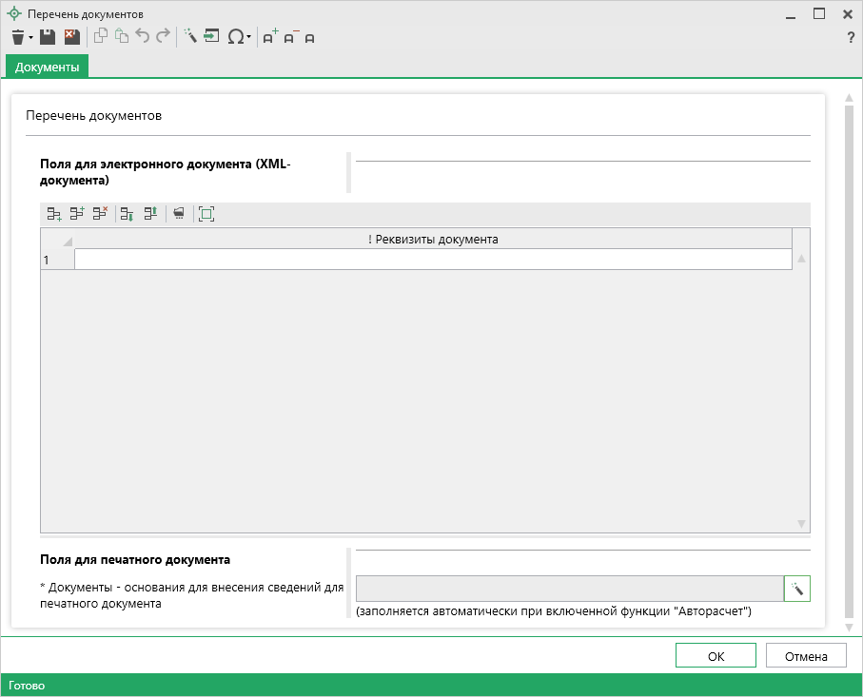The width and height of the screenshot is (863, 697).
Task: Open the help question mark
Action: [850, 38]
